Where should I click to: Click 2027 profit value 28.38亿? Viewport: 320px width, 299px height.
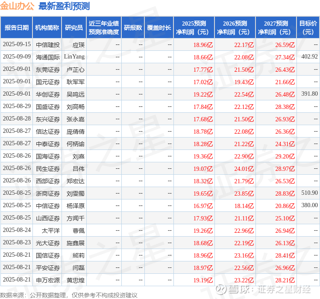285,107
